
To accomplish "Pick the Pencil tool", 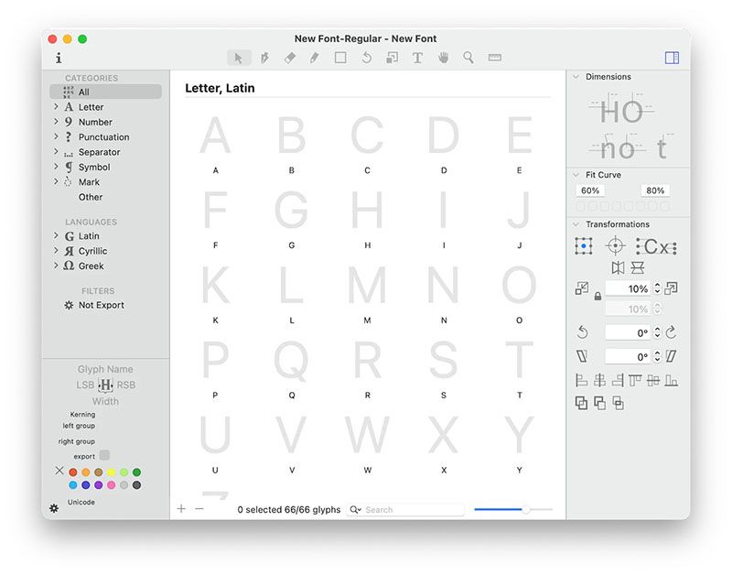I will tap(315, 58).
